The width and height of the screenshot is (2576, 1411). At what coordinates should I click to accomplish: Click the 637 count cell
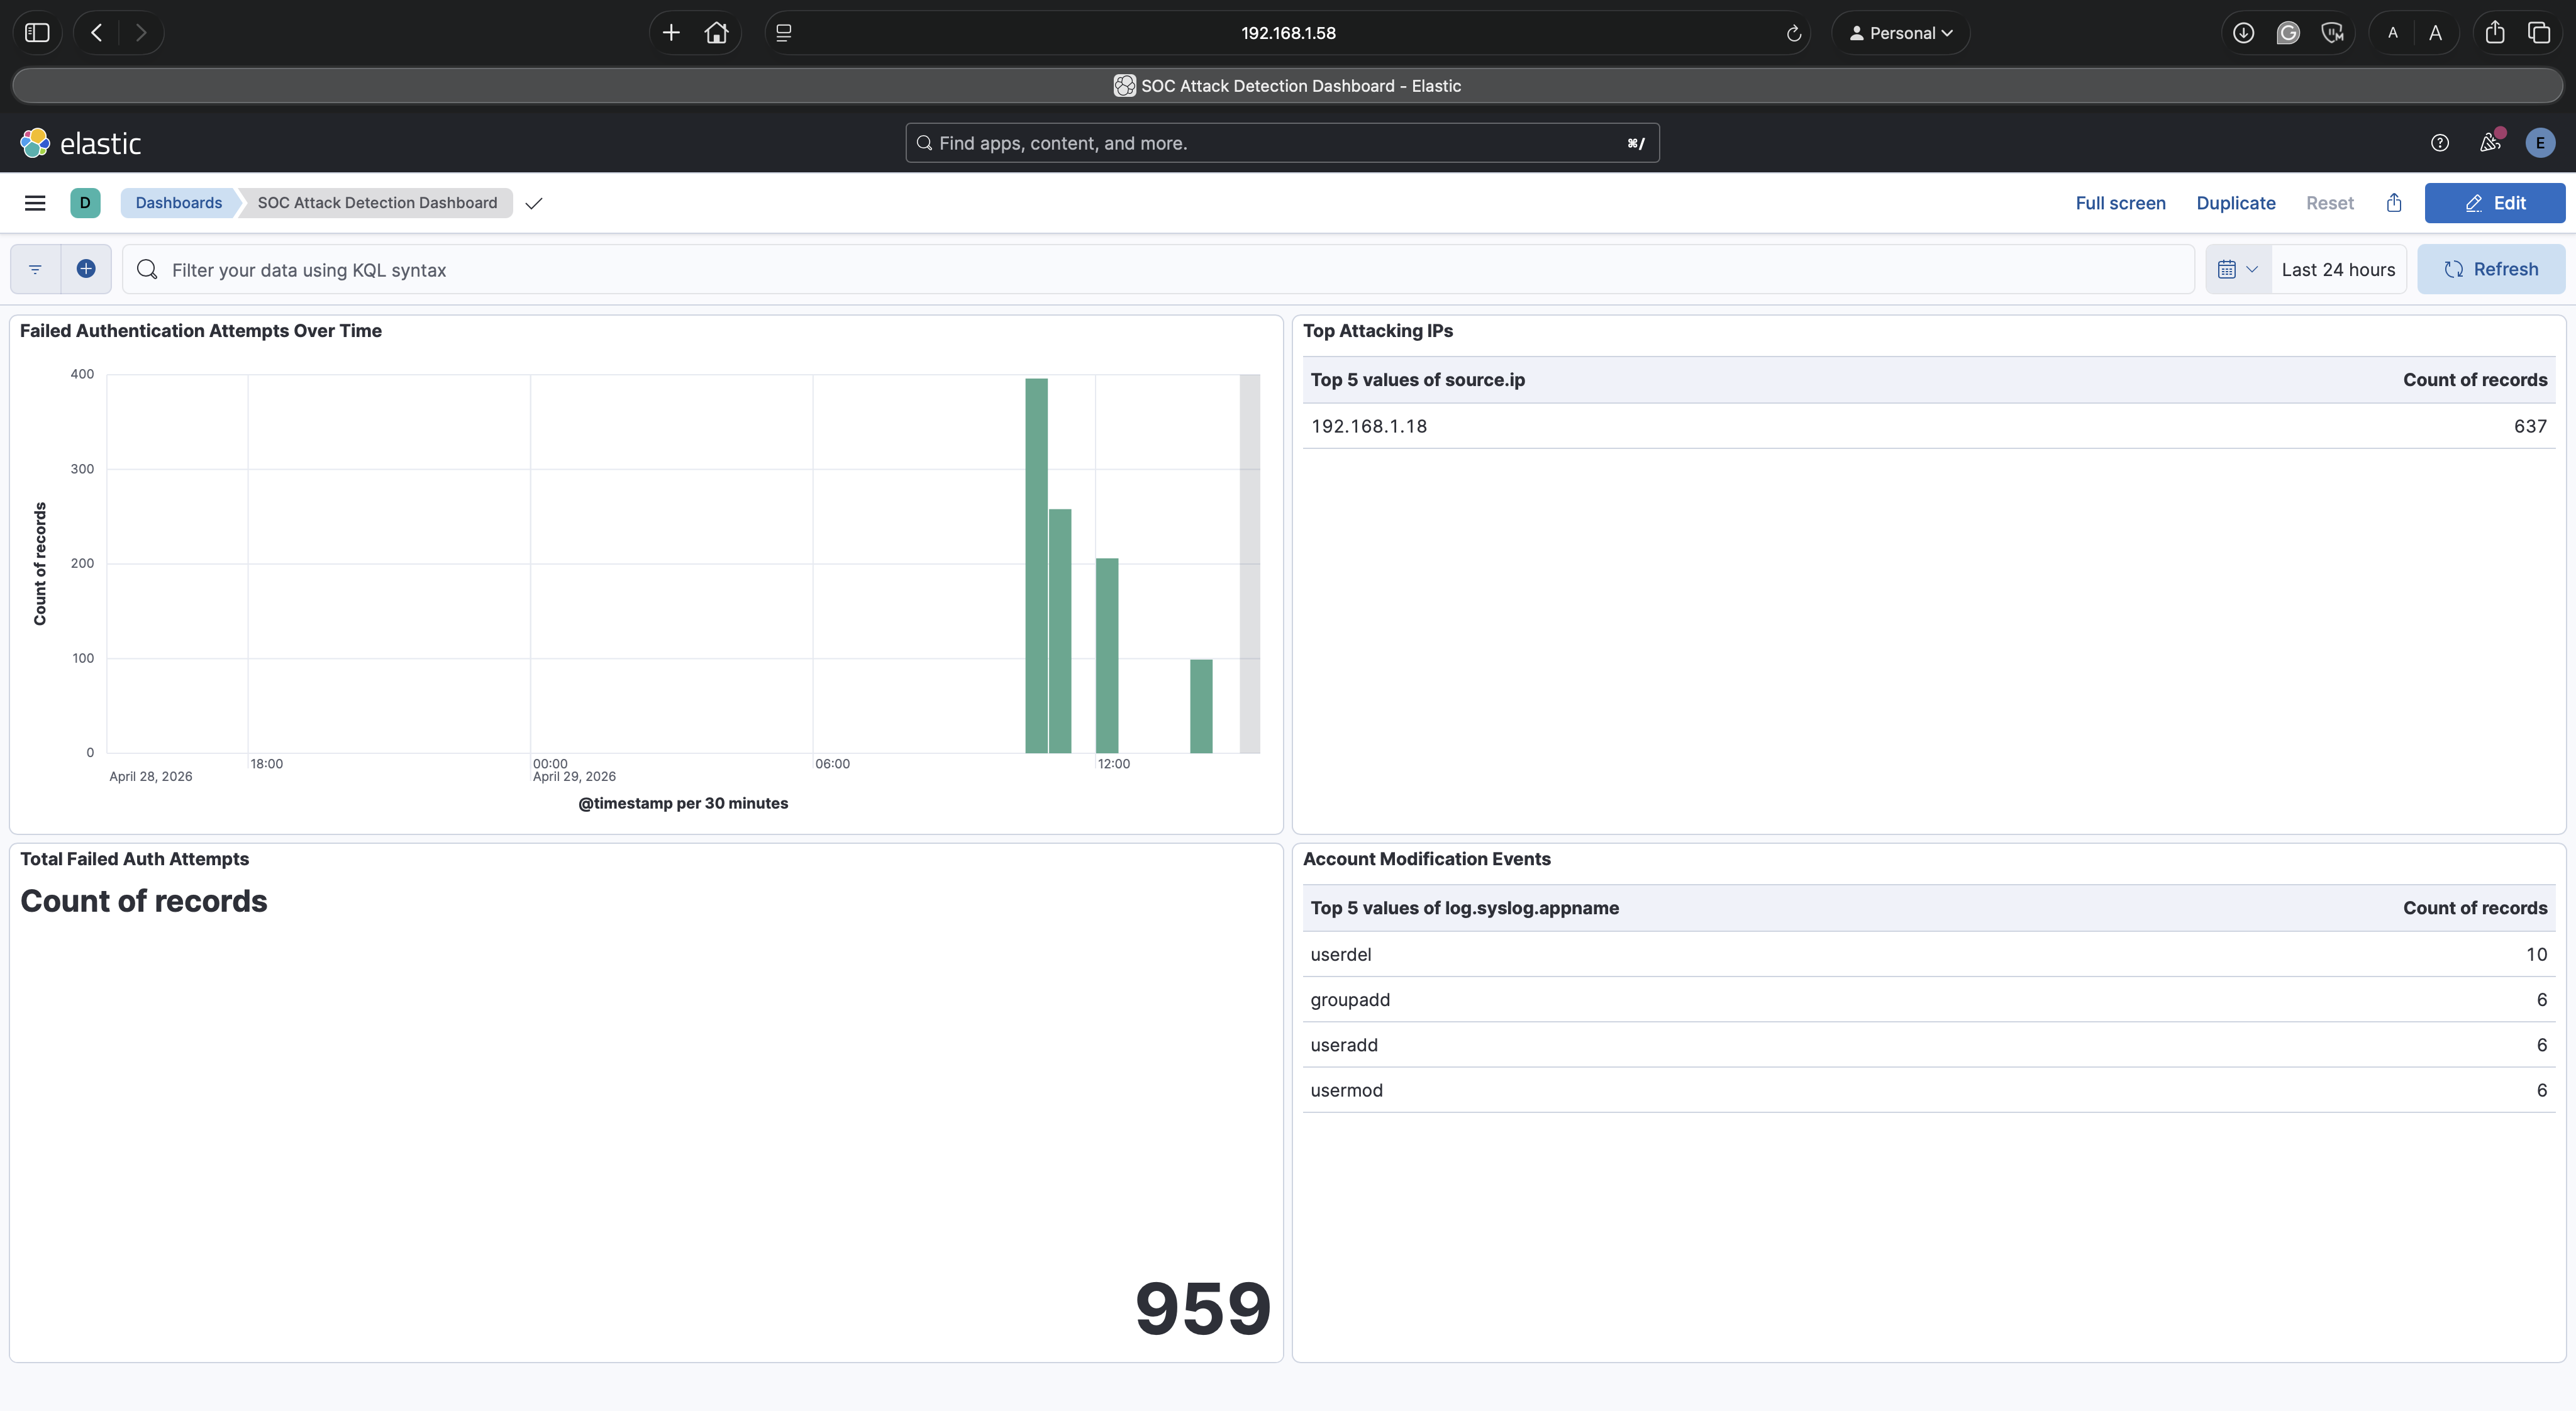tap(2530, 426)
